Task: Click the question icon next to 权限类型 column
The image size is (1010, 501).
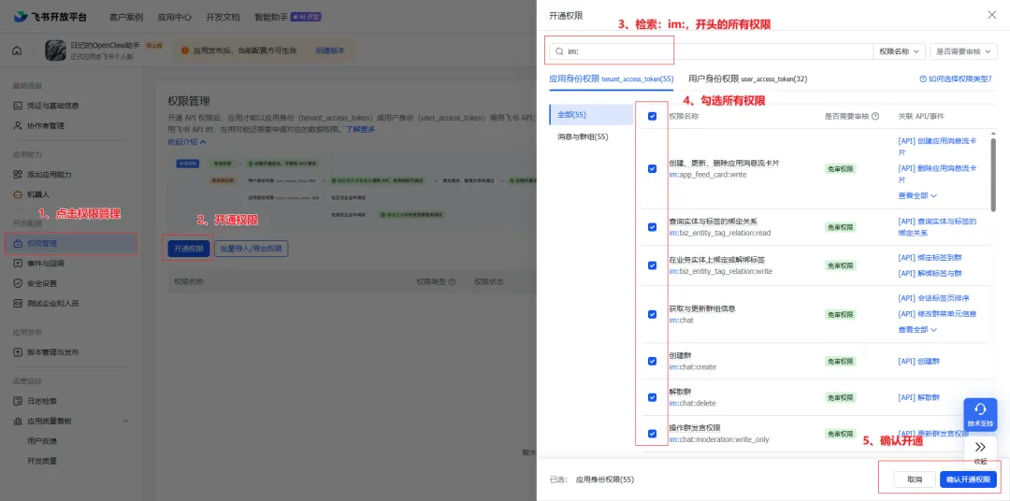Action: point(452,282)
